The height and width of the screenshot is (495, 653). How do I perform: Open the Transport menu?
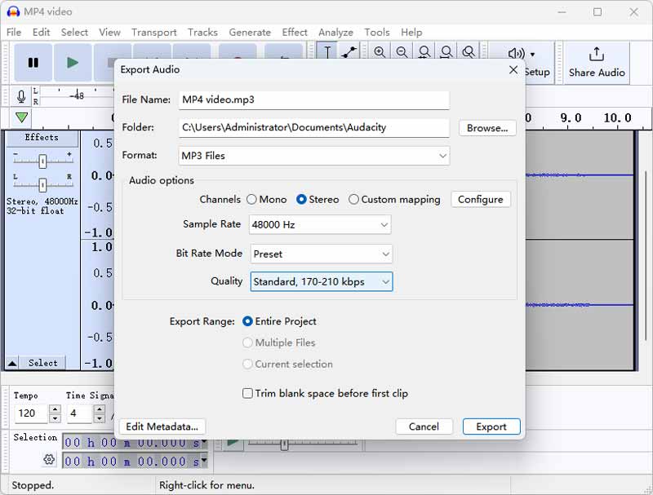pos(153,32)
